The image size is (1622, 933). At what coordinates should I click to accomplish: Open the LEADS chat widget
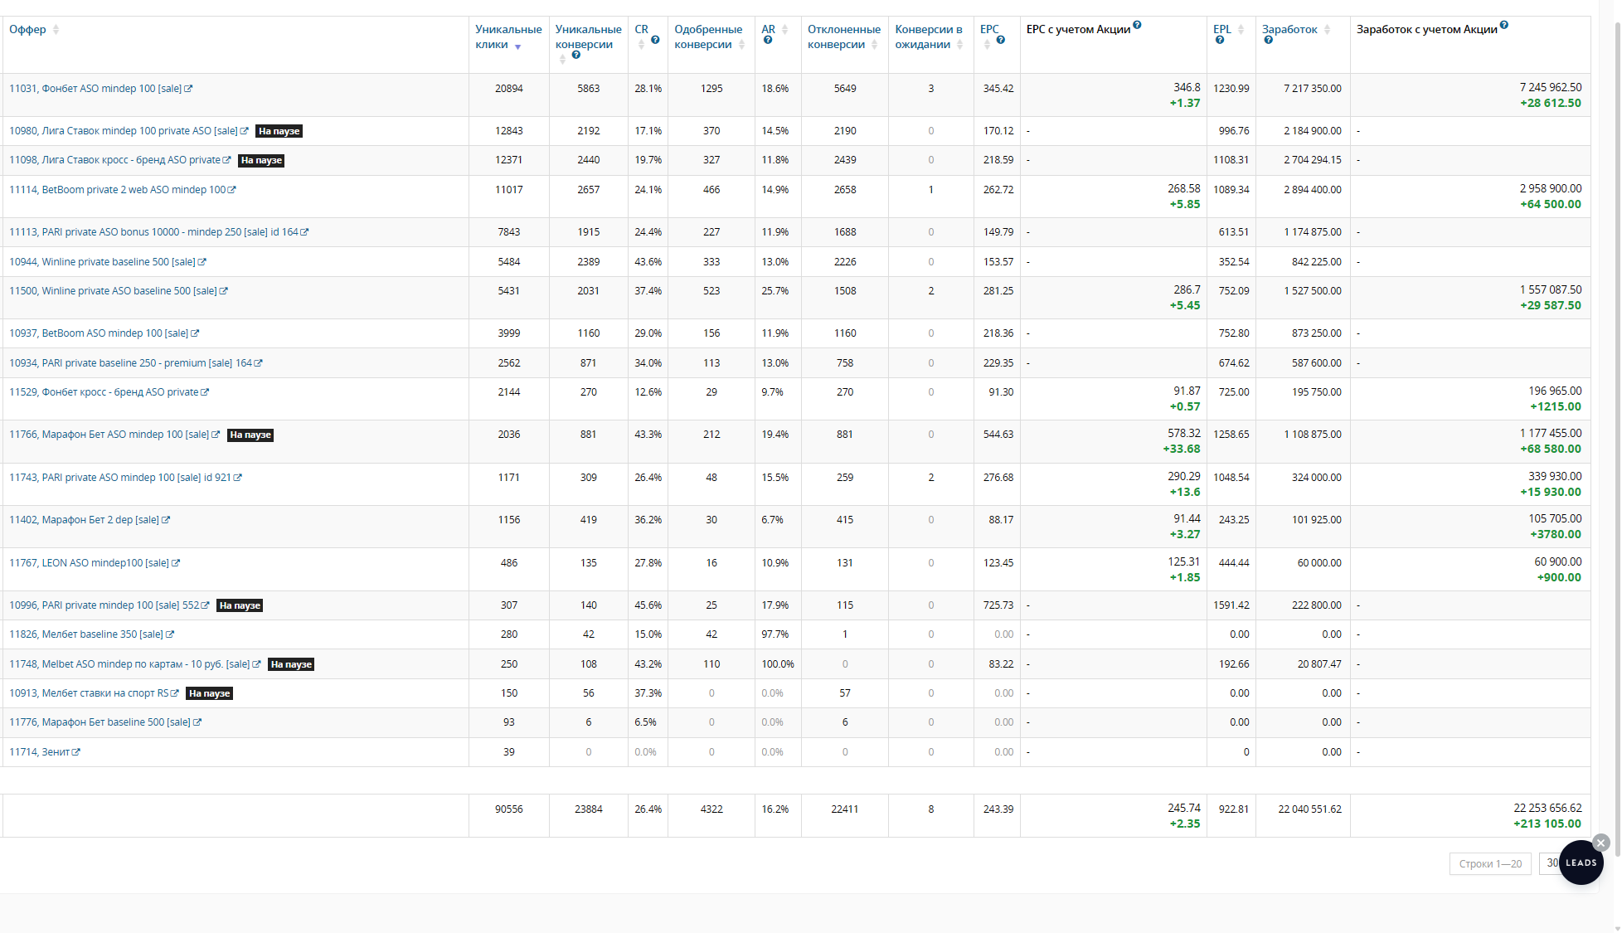click(x=1581, y=863)
